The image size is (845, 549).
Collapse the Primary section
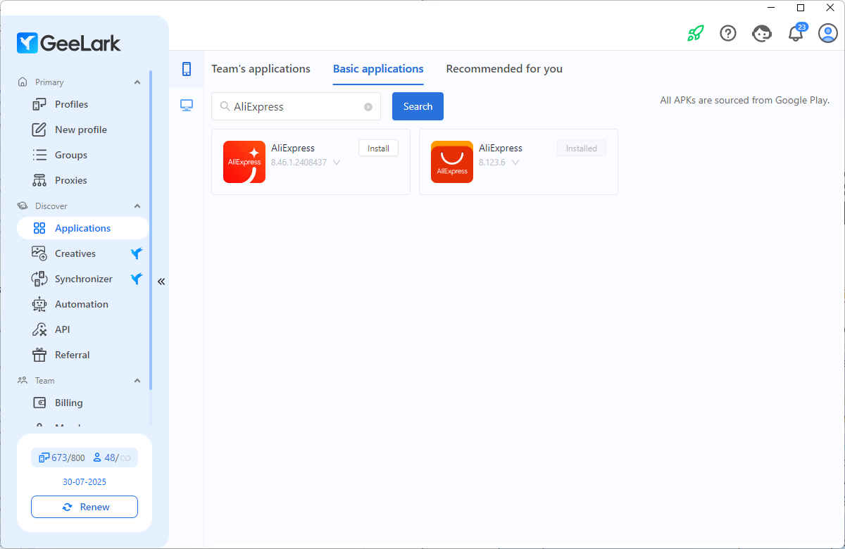pos(137,82)
